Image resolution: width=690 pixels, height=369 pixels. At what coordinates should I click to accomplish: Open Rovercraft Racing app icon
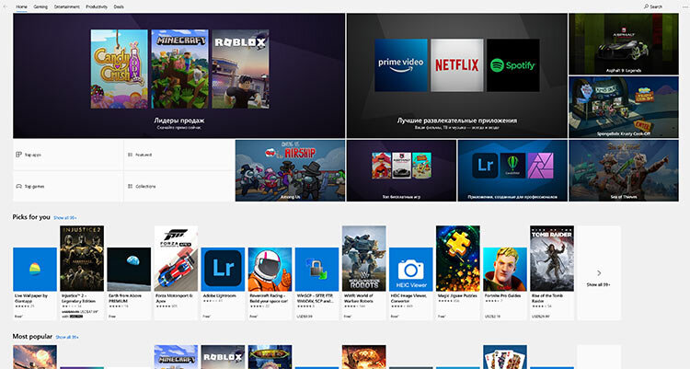(x=270, y=269)
